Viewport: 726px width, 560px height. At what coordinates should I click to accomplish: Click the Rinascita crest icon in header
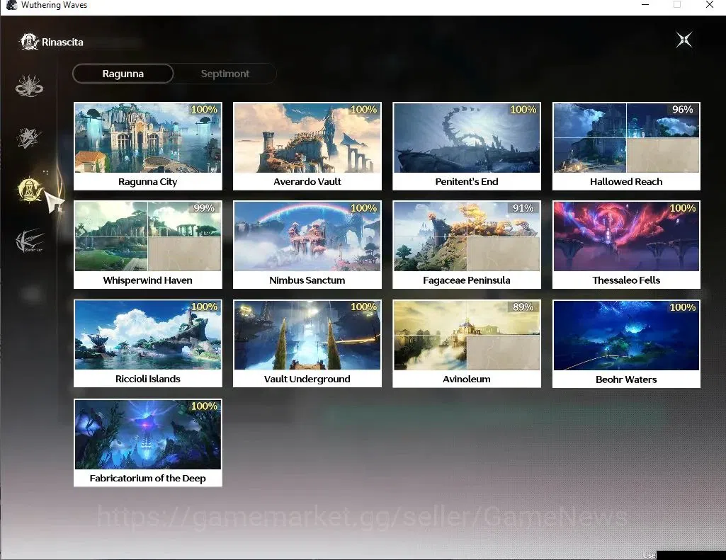(29, 42)
